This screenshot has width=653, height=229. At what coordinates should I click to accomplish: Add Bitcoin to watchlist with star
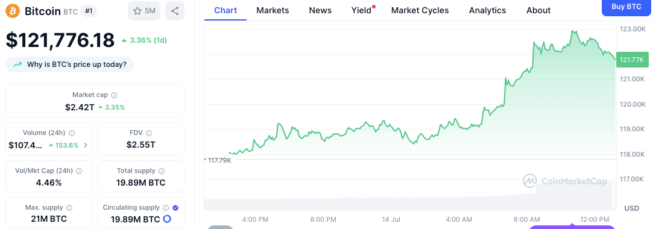tap(144, 11)
